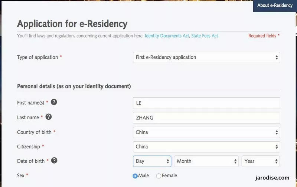Click the help icon beside Date of birth
This screenshot has width=297, height=187.
pos(54,161)
